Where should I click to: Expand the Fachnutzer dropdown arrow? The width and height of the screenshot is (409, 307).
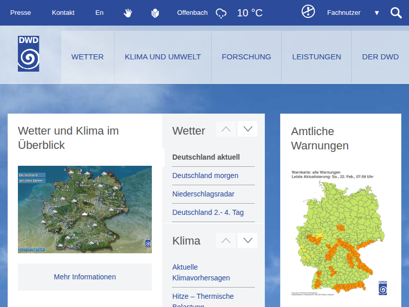[377, 13]
